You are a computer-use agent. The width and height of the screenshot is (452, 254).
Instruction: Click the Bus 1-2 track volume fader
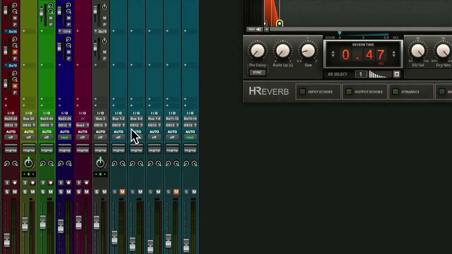pyautogui.click(x=114, y=237)
